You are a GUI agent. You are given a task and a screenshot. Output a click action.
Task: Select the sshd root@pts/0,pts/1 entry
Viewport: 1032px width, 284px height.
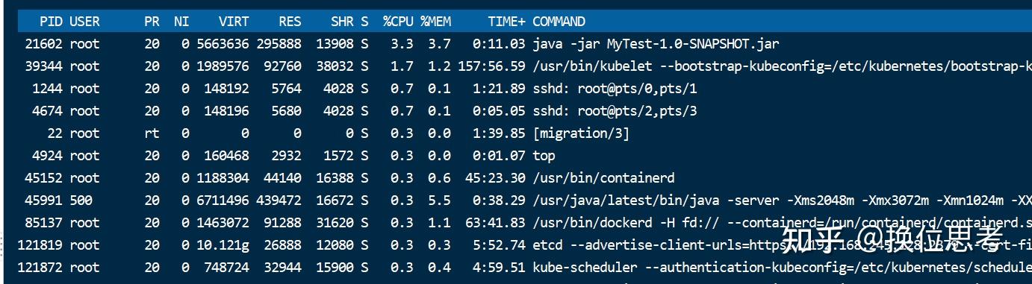pos(524,89)
